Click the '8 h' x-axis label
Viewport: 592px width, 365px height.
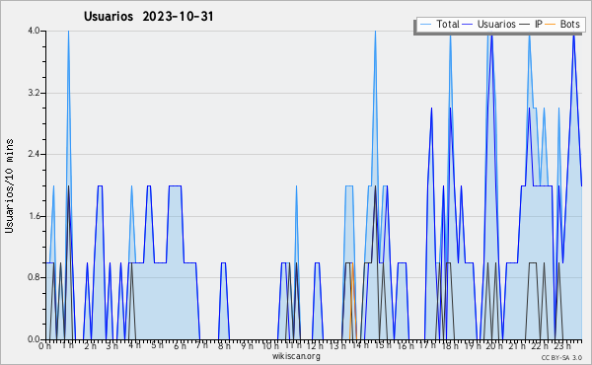point(224,346)
